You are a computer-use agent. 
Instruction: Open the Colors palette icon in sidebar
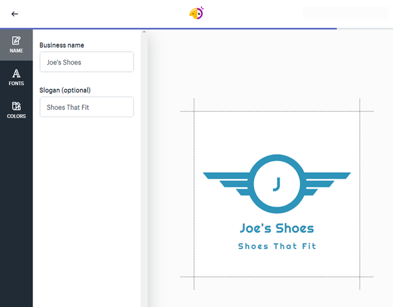point(16,106)
